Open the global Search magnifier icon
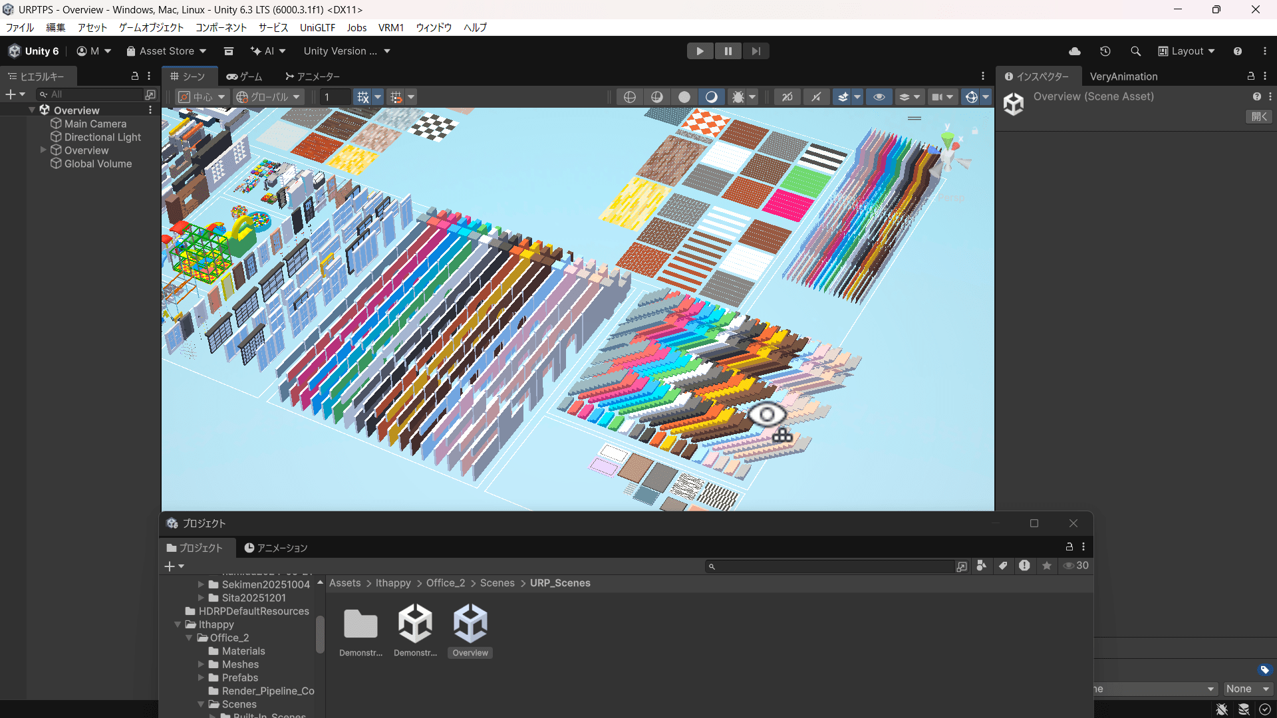The image size is (1277, 718). click(x=1135, y=51)
